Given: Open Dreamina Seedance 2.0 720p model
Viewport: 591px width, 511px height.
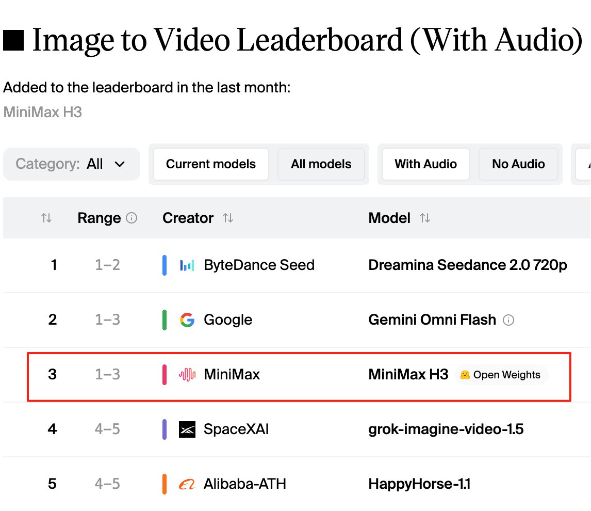Looking at the screenshot, I should click(x=467, y=265).
